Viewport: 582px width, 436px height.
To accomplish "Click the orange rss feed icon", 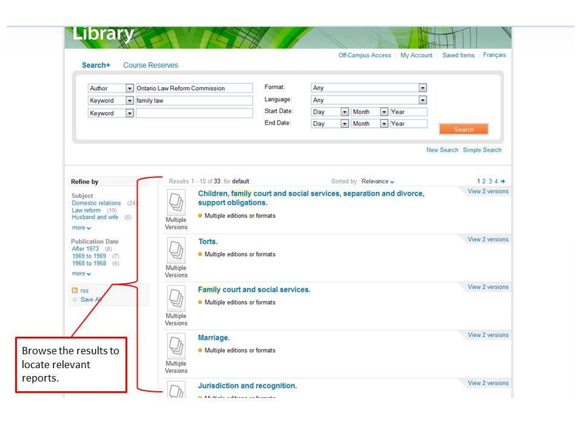I will [x=75, y=290].
